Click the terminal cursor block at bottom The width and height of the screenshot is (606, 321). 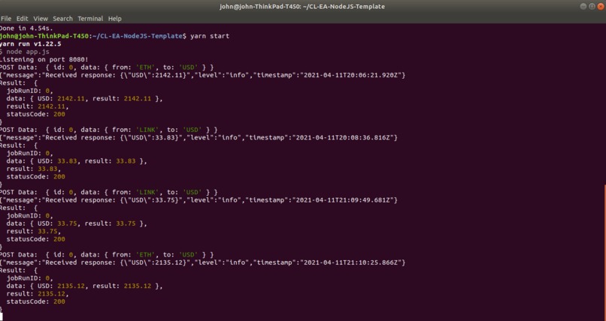(x=2, y=316)
